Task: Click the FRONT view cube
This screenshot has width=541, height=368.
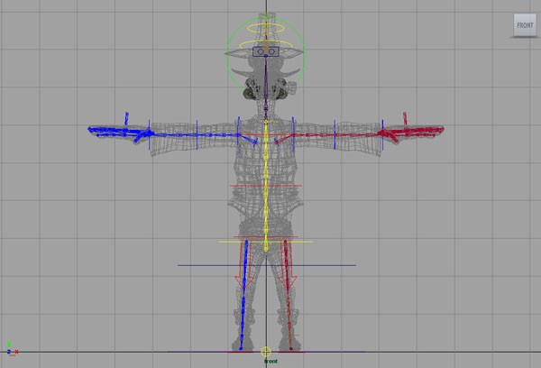Action: point(524,25)
